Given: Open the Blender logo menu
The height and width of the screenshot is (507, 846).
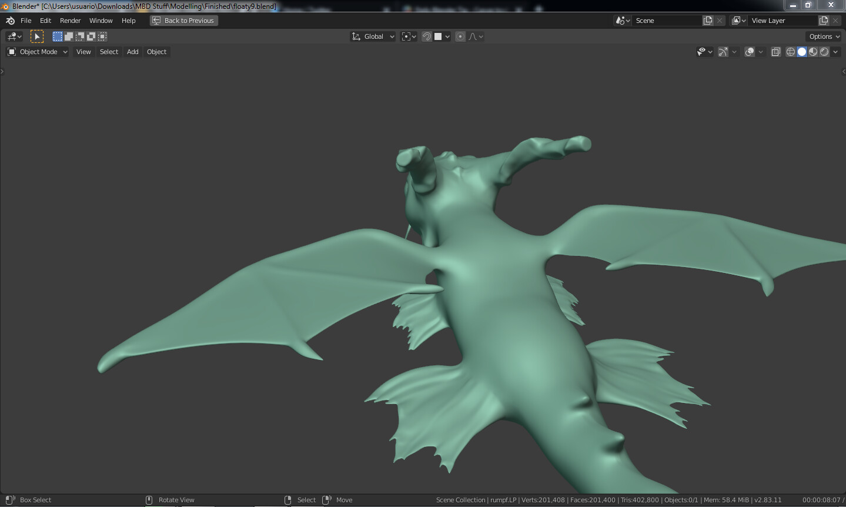Looking at the screenshot, I should click(x=10, y=21).
